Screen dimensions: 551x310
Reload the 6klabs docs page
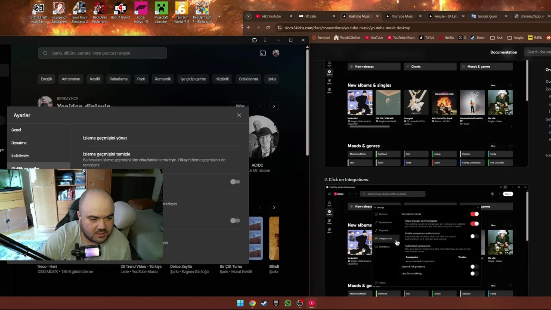[268, 28]
